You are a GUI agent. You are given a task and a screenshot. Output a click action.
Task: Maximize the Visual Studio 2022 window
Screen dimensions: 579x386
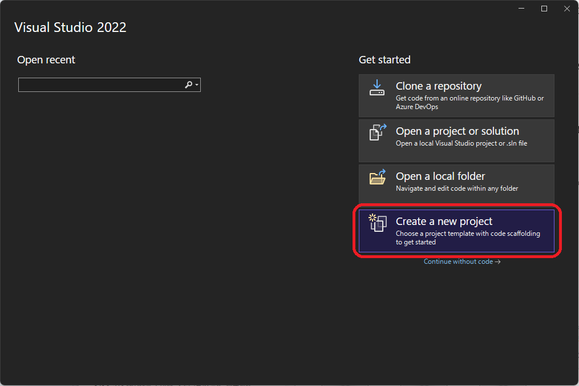(544, 9)
